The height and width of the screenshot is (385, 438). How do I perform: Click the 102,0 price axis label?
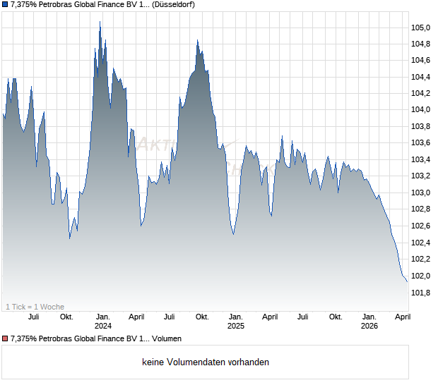pyautogui.click(x=420, y=276)
